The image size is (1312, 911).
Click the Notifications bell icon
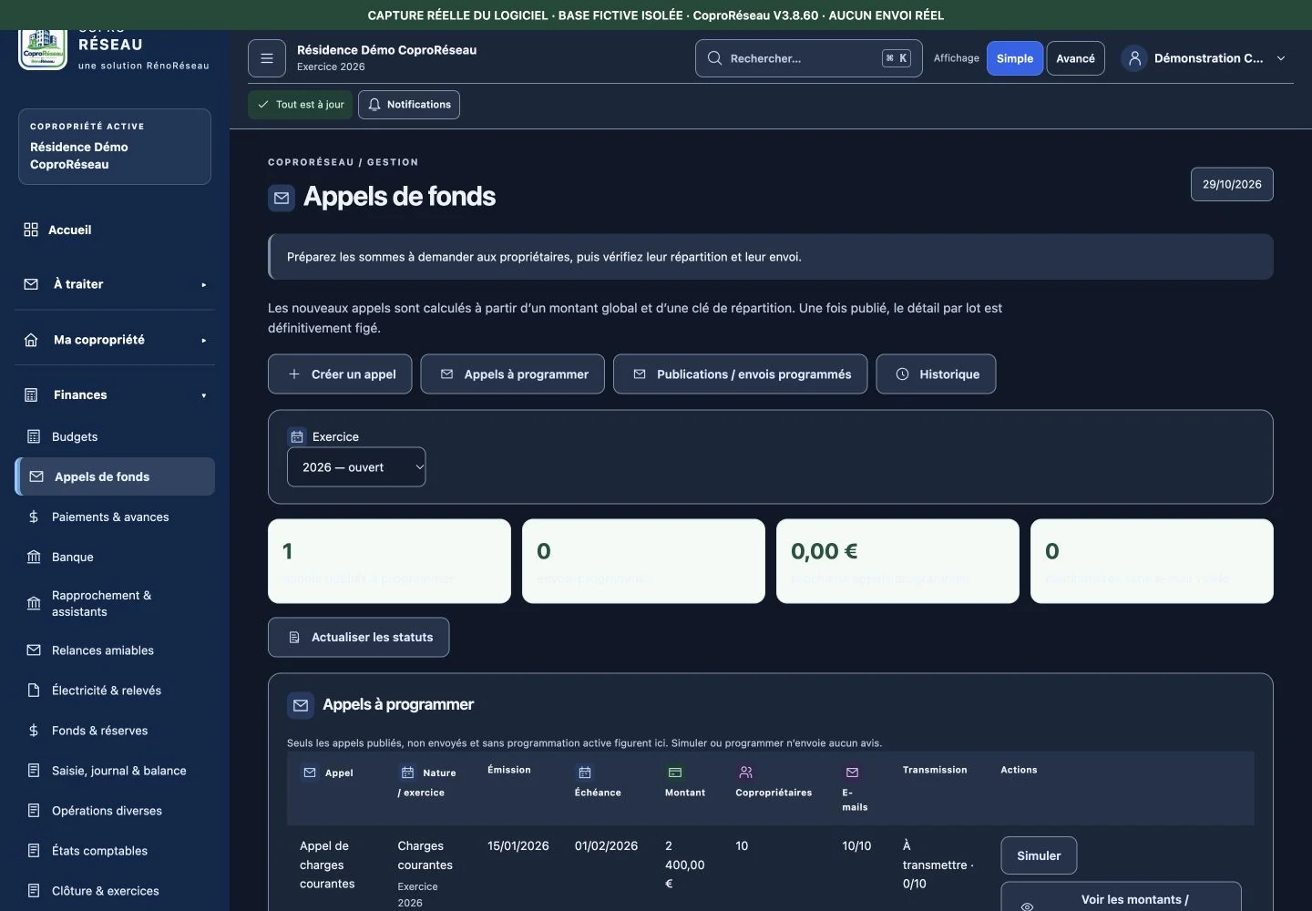(x=374, y=105)
